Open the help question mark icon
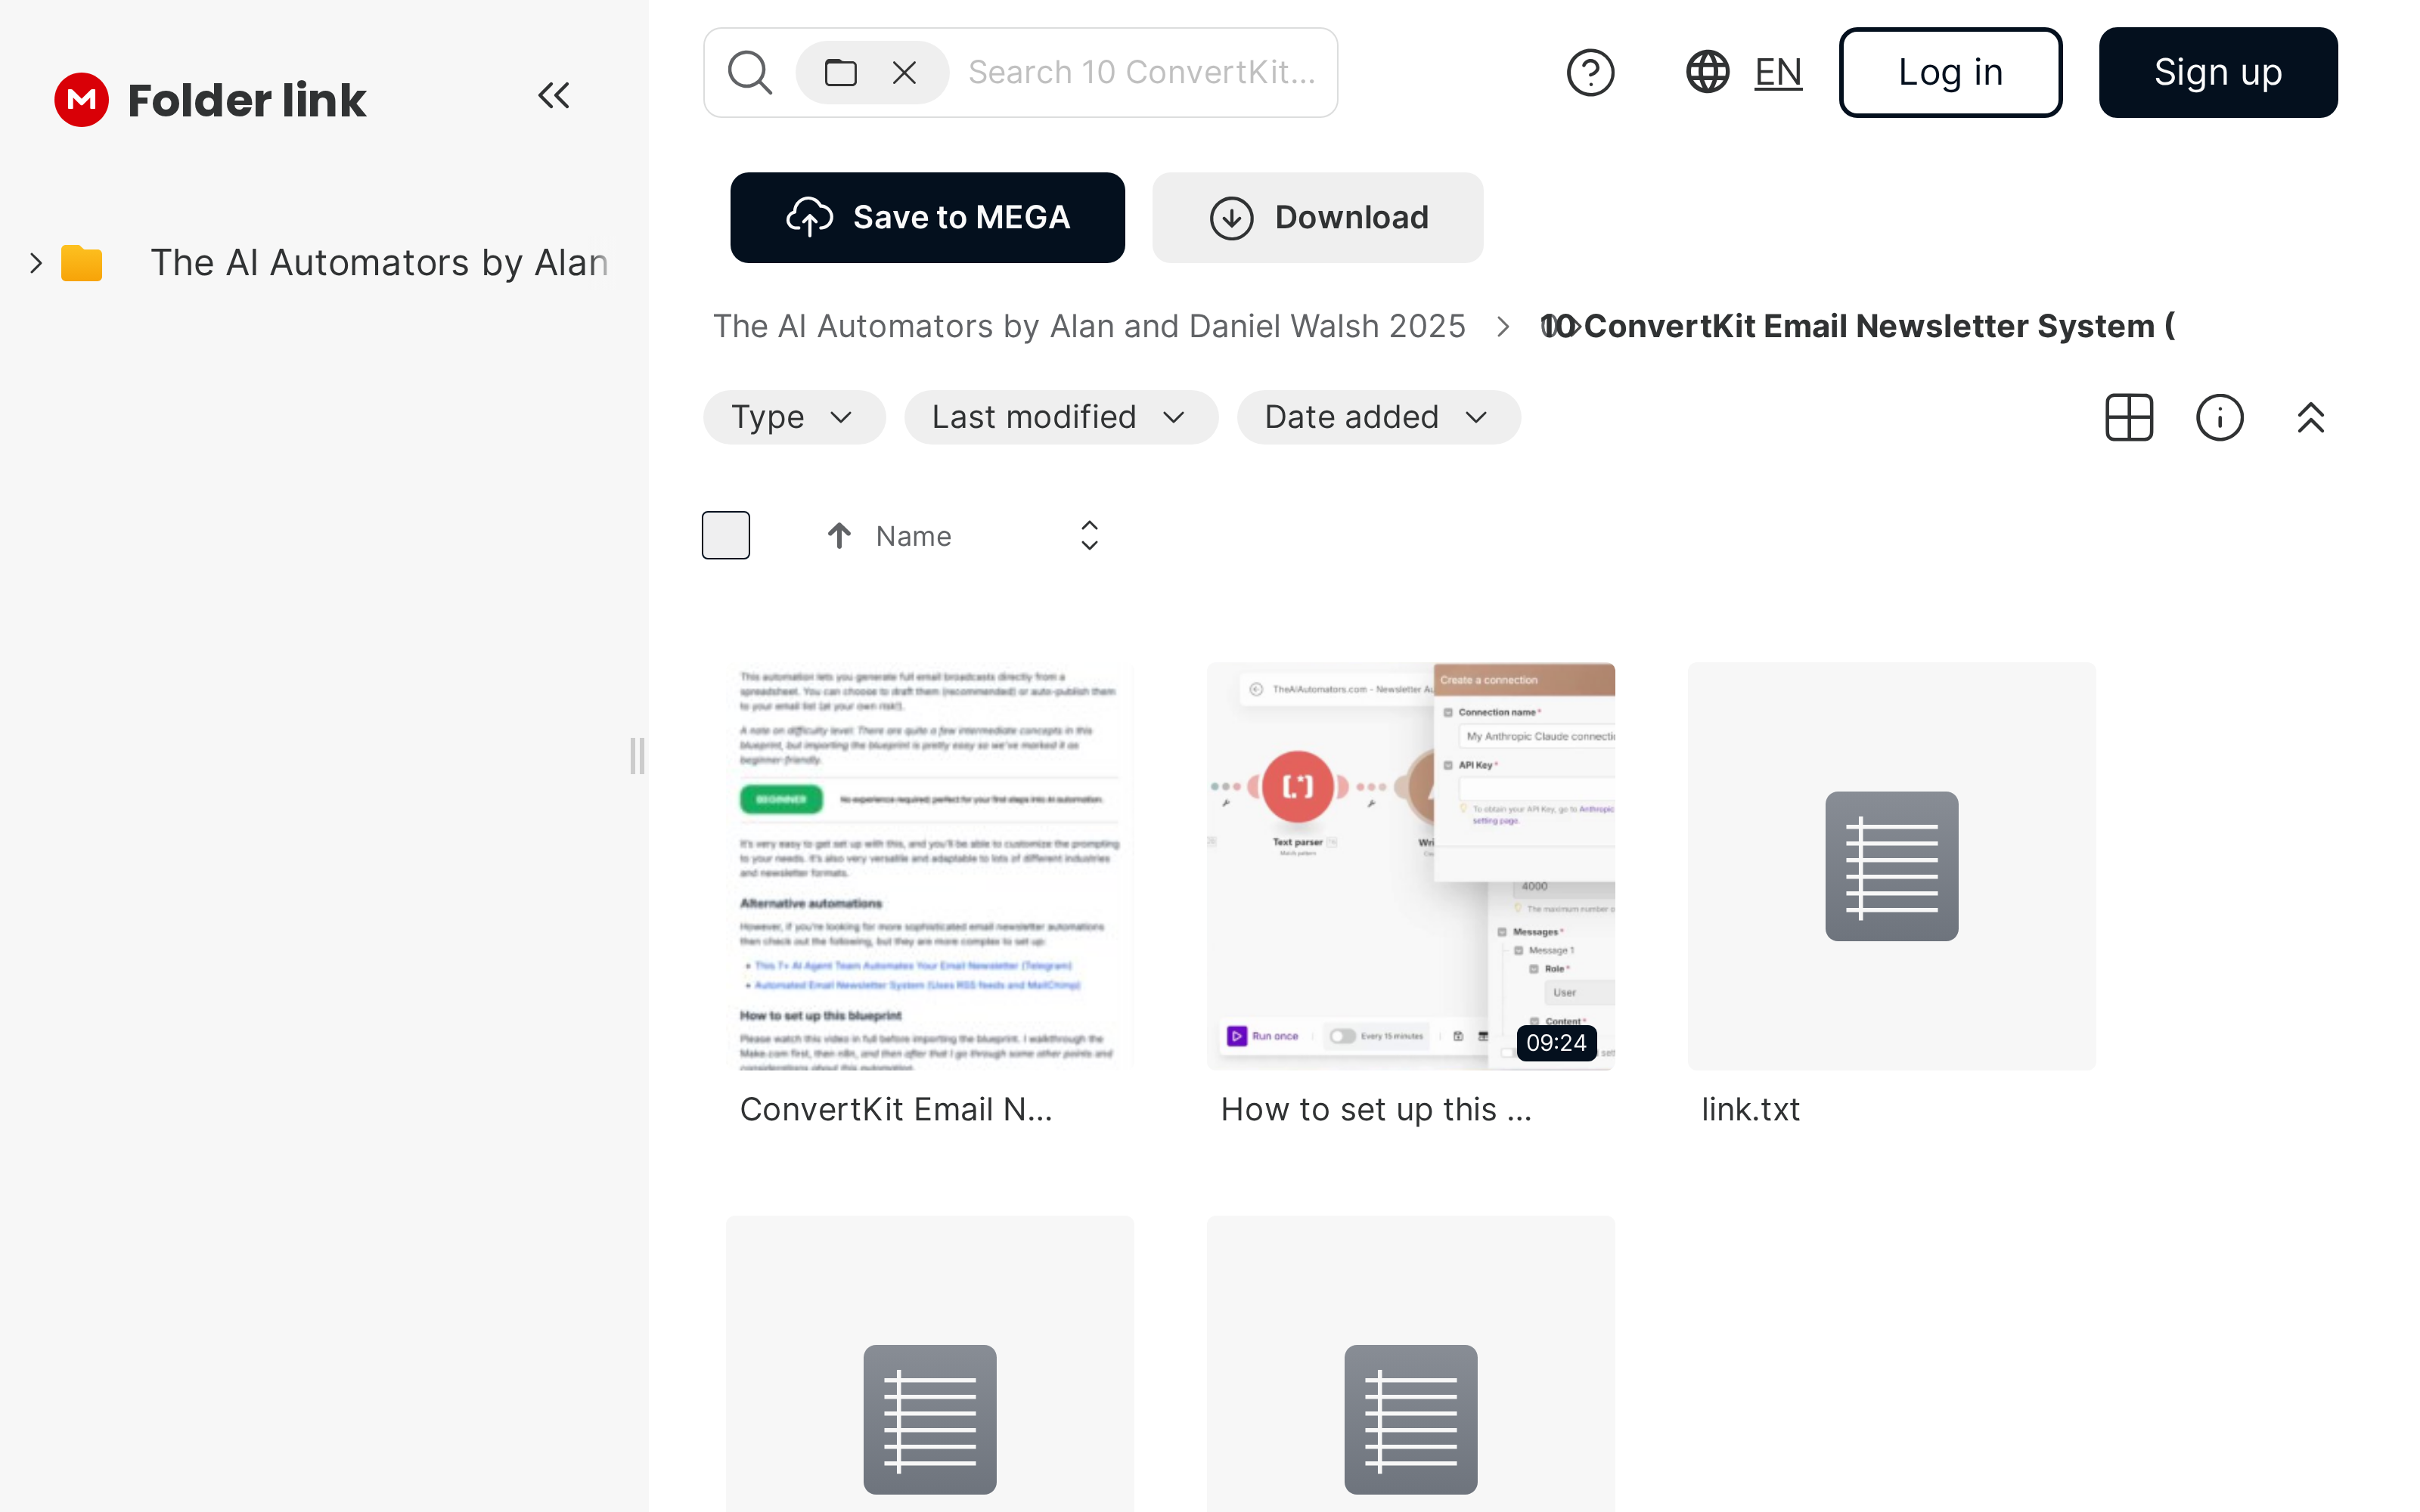The height and width of the screenshot is (1512, 2420). click(1590, 73)
